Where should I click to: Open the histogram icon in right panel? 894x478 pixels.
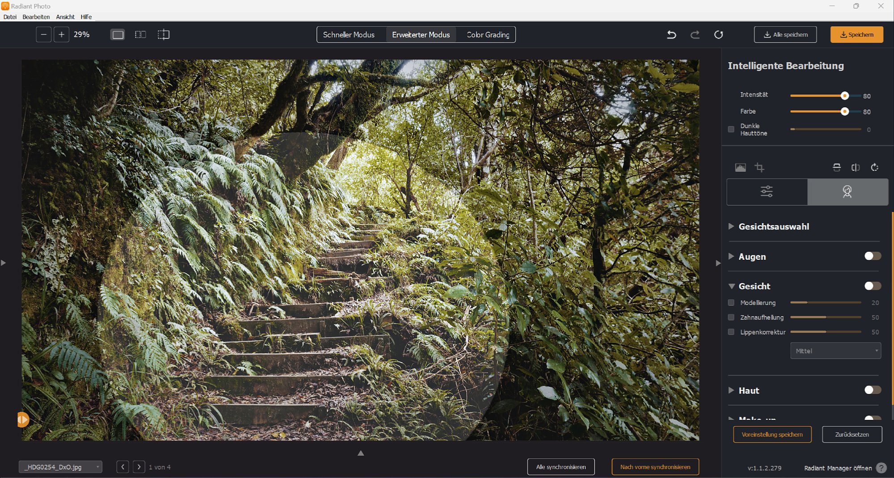(x=740, y=167)
